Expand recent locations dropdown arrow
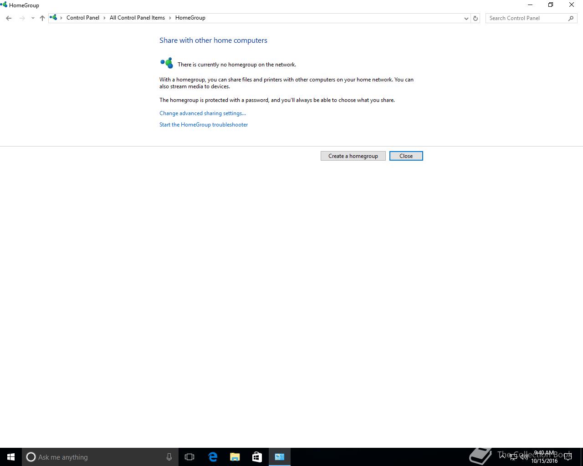Image resolution: width=583 pixels, height=466 pixels. (33, 18)
